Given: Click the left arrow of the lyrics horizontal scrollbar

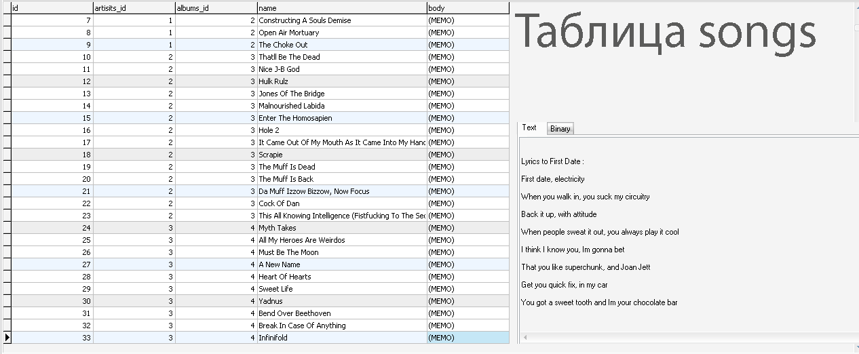Looking at the screenshot, I should pyautogui.click(x=524, y=337).
